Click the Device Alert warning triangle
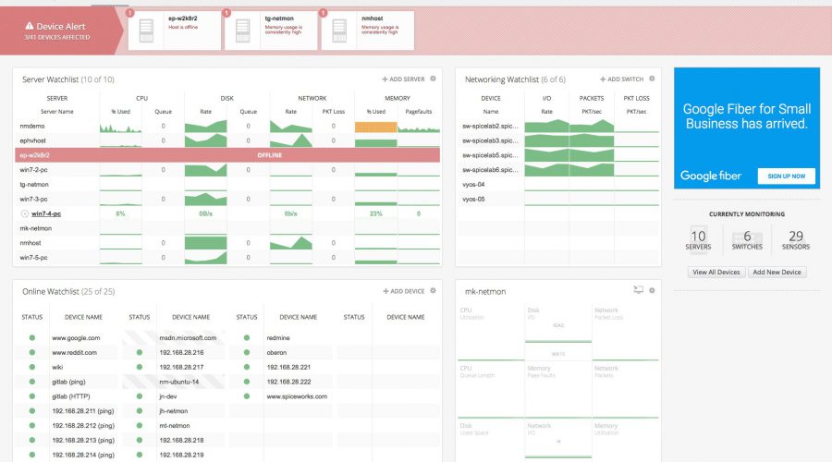The image size is (832, 462). coord(30,27)
